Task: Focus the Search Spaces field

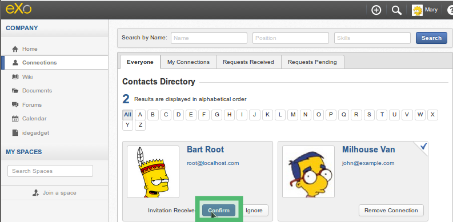Action: pyautogui.click(x=50, y=171)
